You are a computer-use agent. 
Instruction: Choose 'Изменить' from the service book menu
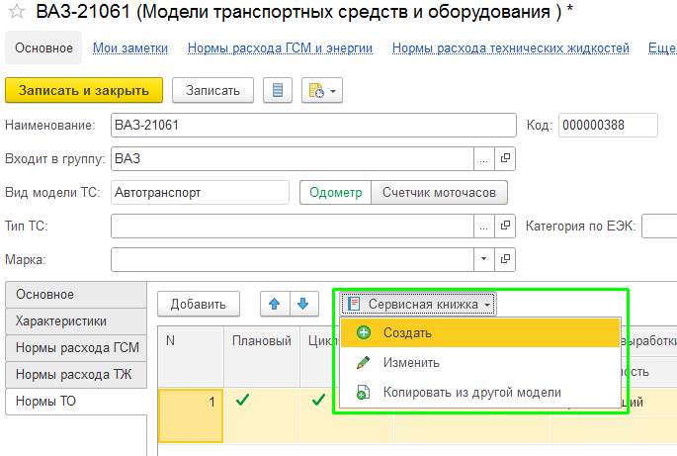480,362
